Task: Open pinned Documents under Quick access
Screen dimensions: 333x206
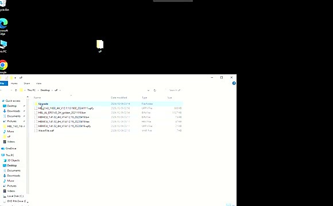Action: 14,116
